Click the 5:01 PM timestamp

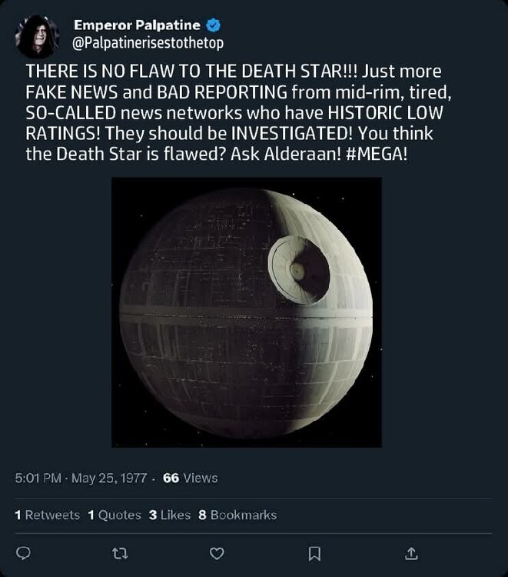coord(38,478)
